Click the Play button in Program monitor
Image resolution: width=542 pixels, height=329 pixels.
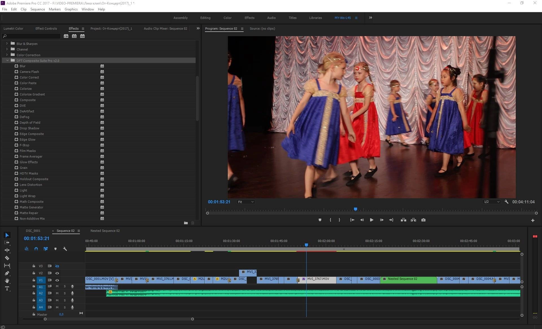click(371, 220)
